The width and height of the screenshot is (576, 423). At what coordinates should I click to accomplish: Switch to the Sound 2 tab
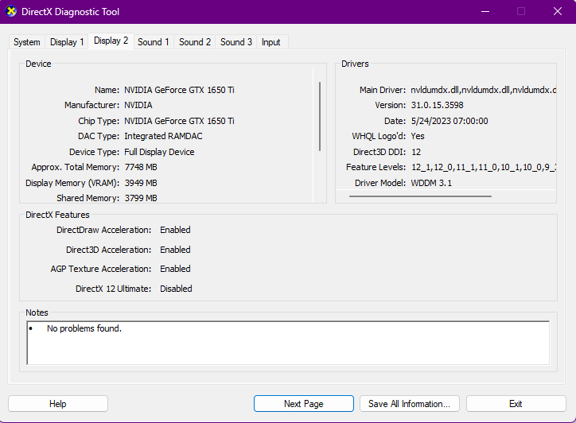click(195, 42)
